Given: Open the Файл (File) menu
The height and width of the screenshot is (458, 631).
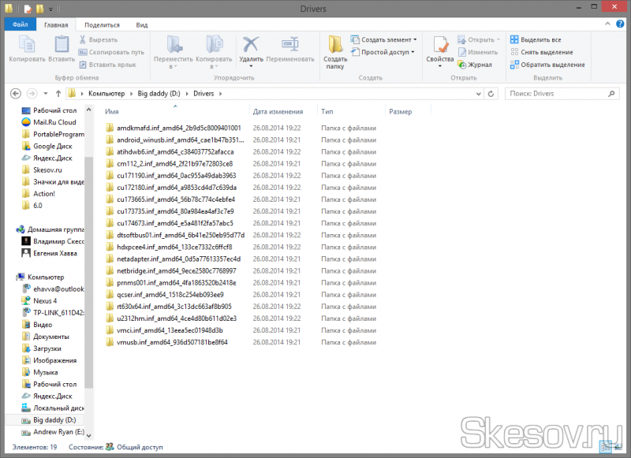Looking at the screenshot, I should pyautogui.click(x=20, y=25).
